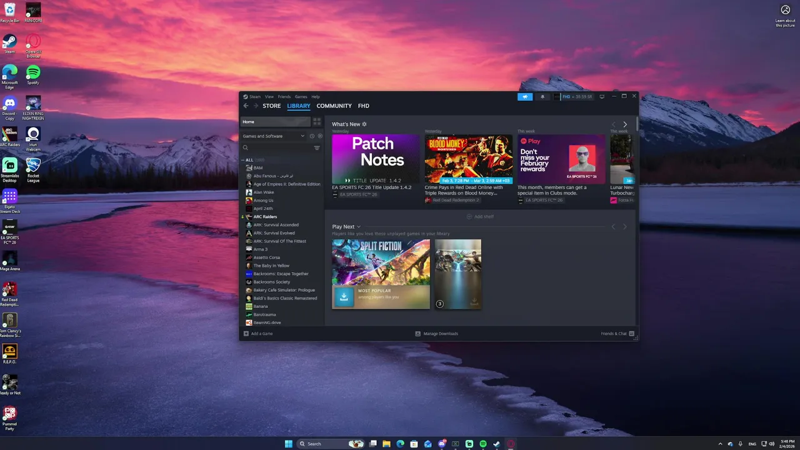Open the Windows Start button

click(289, 444)
